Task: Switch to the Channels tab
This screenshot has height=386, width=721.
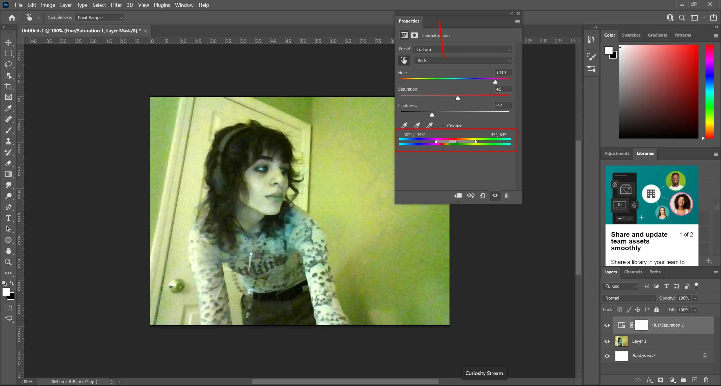Action: [633, 272]
